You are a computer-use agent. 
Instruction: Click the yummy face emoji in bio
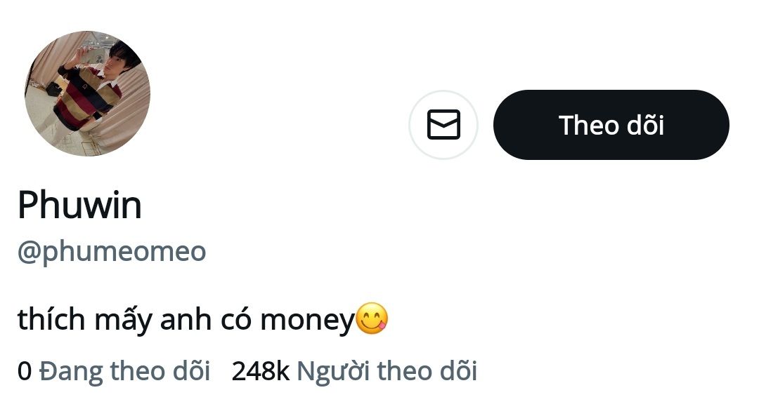(x=372, y=318)
